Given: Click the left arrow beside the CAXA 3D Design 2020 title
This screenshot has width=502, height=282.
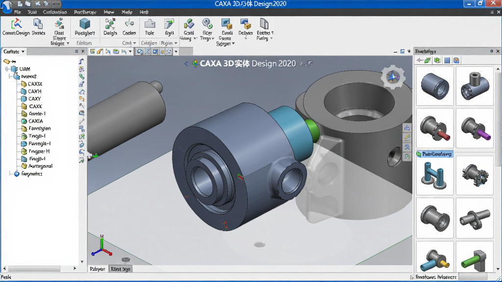Looking at the screenshot, I should (186, 64).
